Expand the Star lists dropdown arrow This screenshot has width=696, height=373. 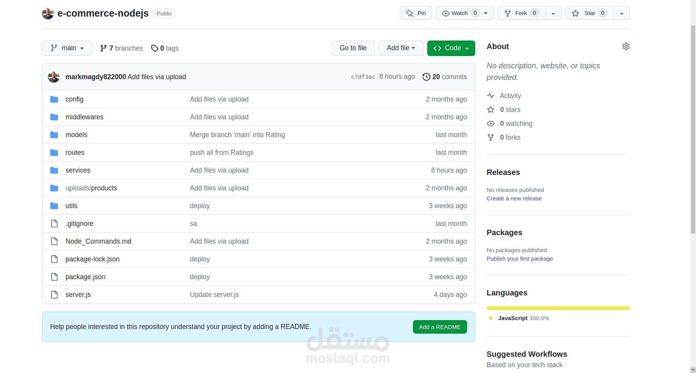pyautogui.click(x=622, y=13)
